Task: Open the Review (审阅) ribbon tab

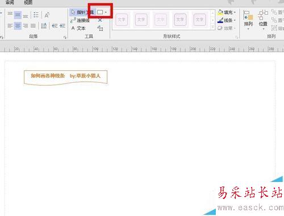Action: coord(10,2)
